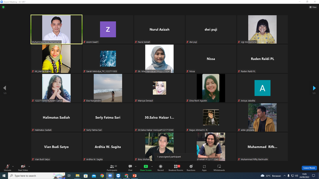The image size is (319, 179).
Task: Open volume control in system tray
Action: pos(297,176)
